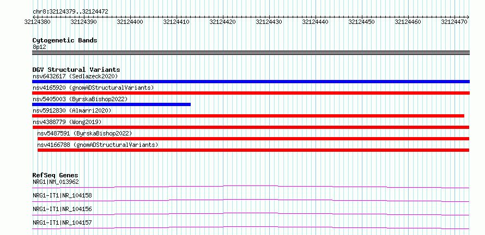Image resolution: width=485 pixels, height=235 pixels.
Task: Click ruler position 32124440
Action: [x=316, y=22]
